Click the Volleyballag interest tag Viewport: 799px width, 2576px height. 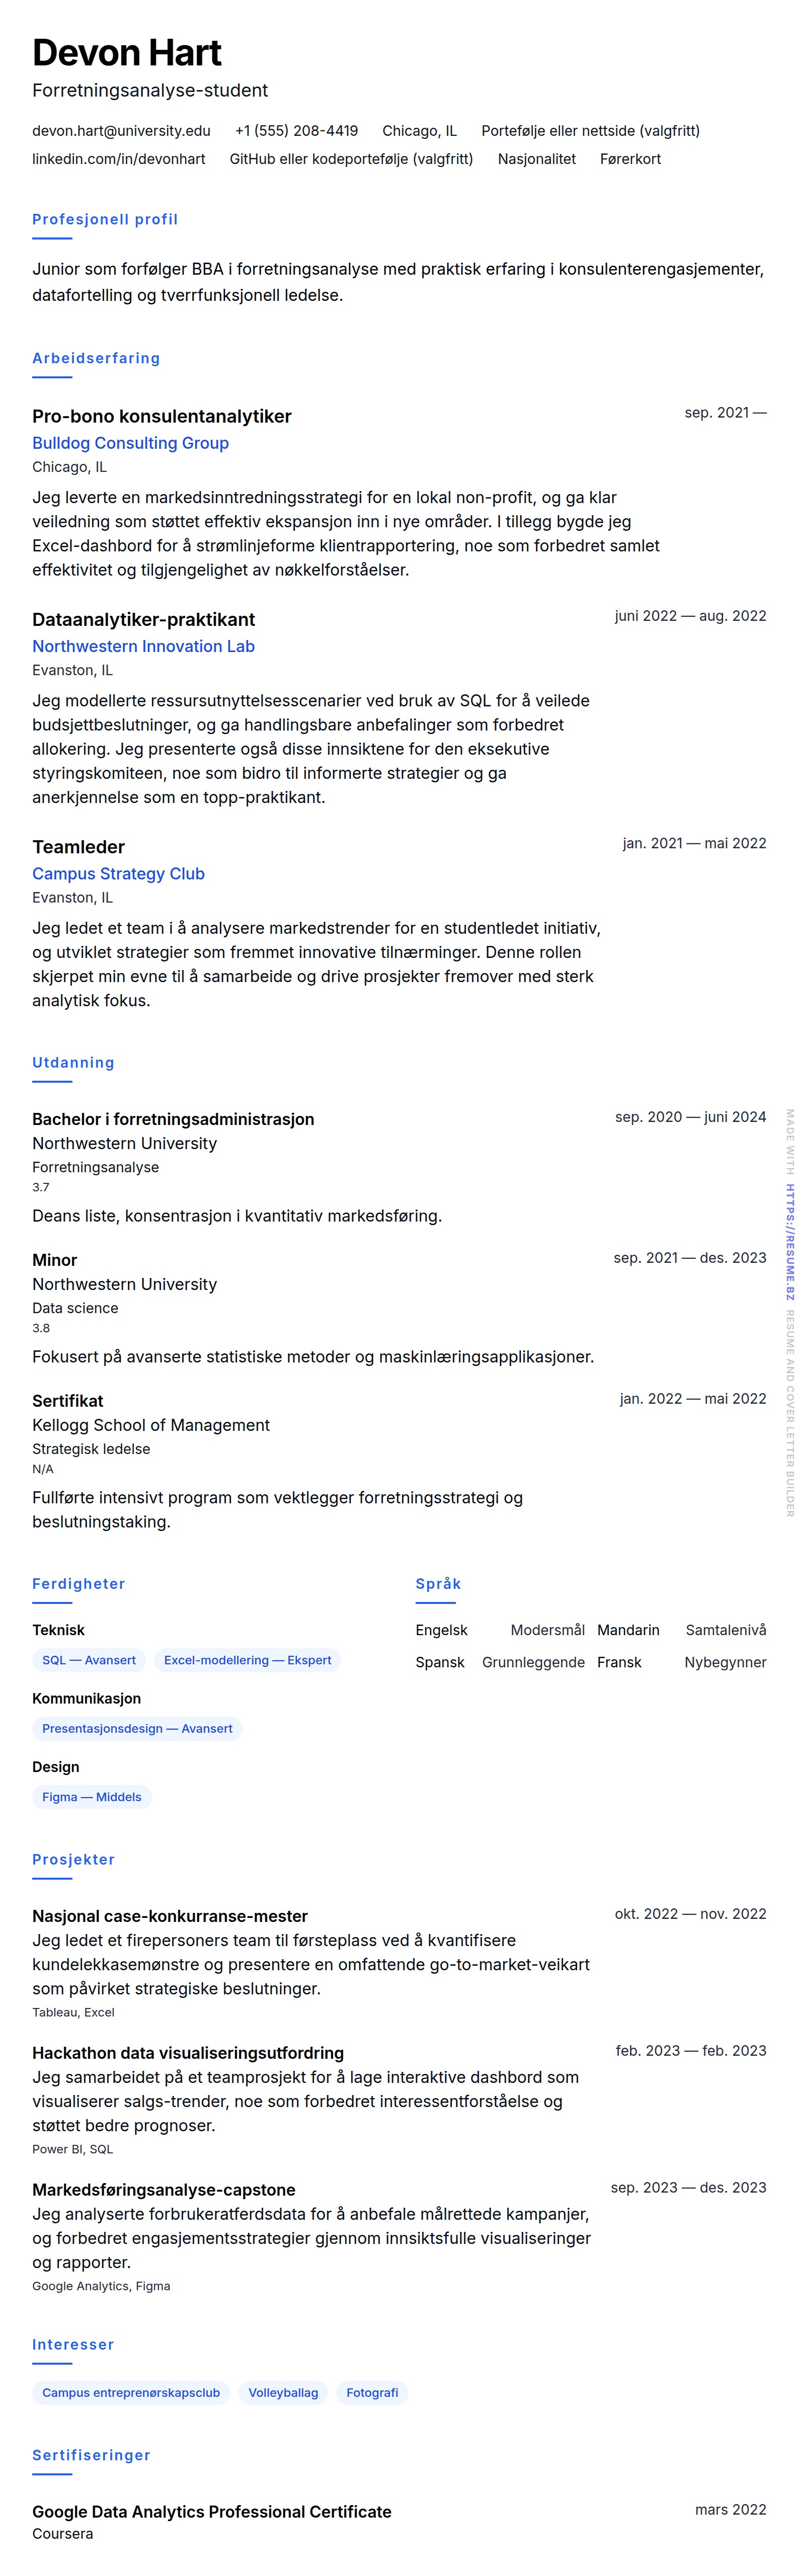point(283,2393)
